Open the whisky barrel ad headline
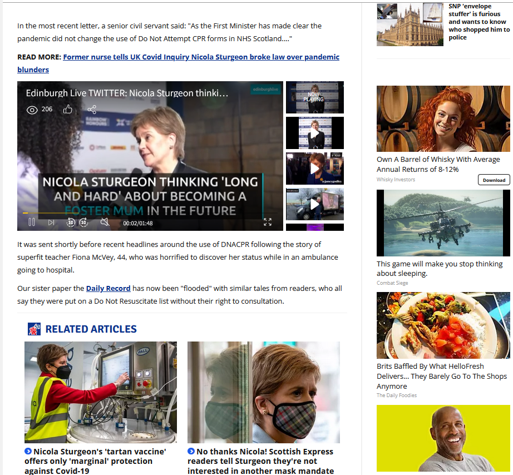 438,164
